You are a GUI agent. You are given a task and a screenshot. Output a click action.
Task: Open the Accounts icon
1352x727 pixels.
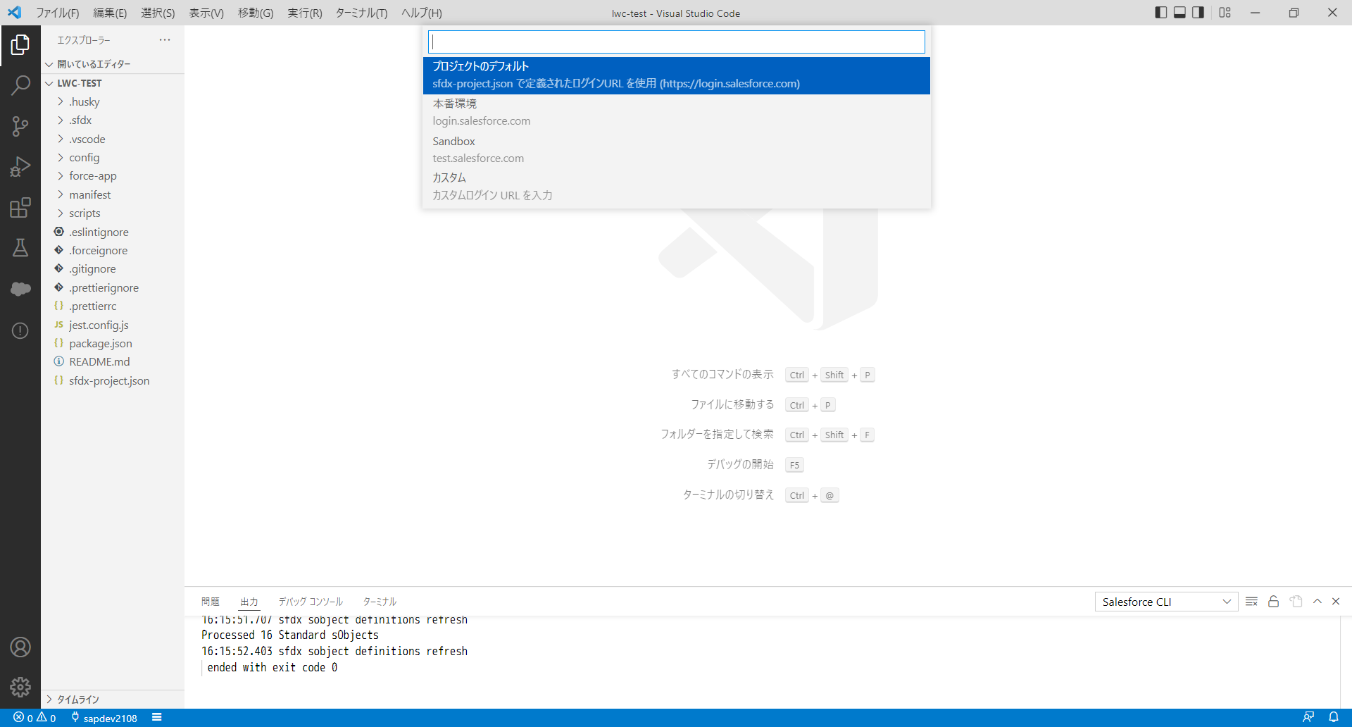[20, 647]
